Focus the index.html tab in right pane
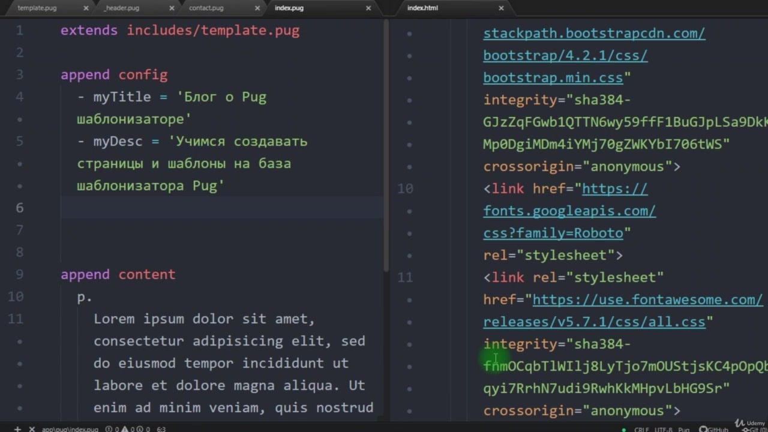Screen dimensions: 768x432 coord(422,8)
